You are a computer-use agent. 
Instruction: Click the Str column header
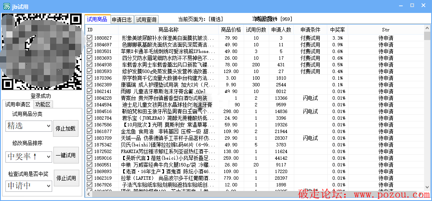pyautogui.click(x=386, y=30)
